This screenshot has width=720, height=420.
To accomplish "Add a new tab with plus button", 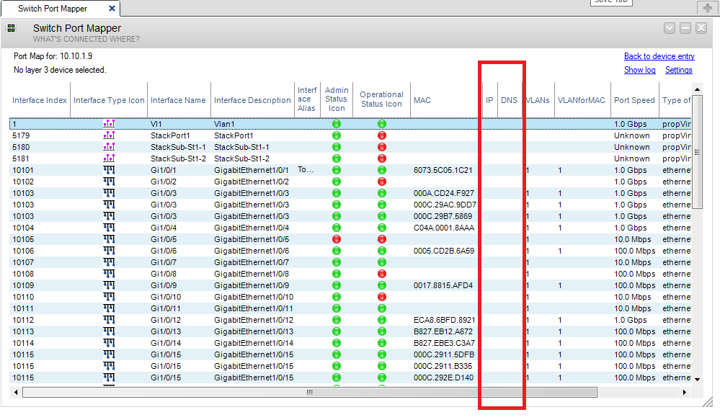I will (x=707, y=8).
